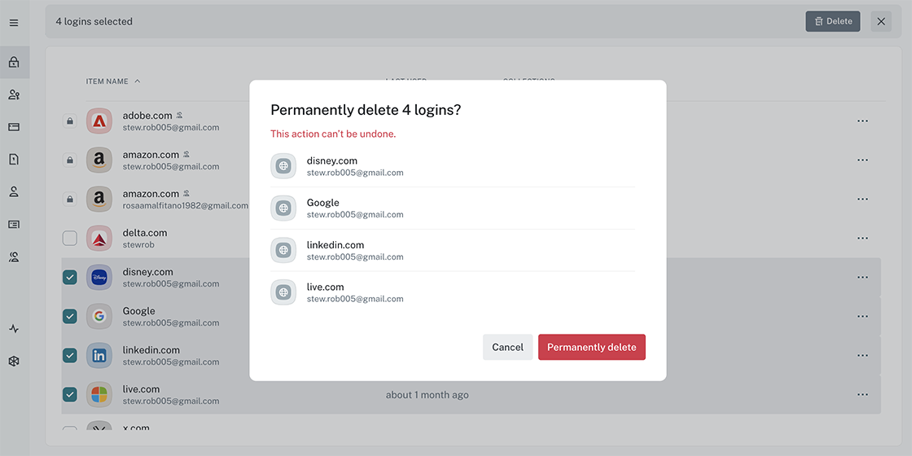Screen dimensions: 912x456
Task: Confirm with Permanently delete button
Action: pyautogui.click(x=591, y=347)
